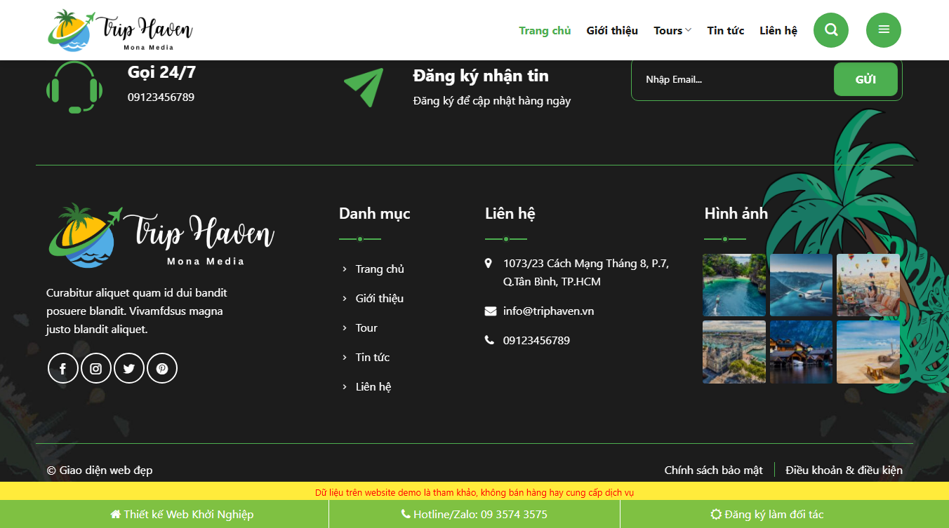This screenshot has height=528, width=949.
Task: Click the home icon beside Thiết kế Web
Action: coord(116,515)
